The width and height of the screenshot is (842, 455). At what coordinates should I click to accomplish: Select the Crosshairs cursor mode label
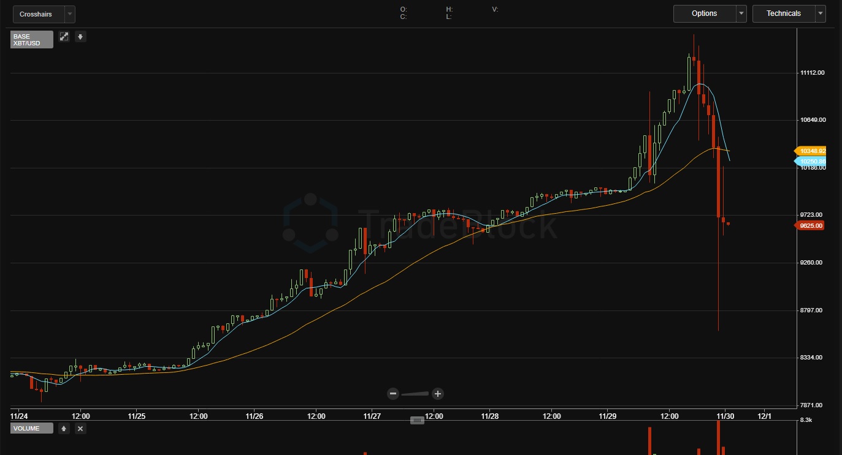pyautogui.click(x=36, y=14)
